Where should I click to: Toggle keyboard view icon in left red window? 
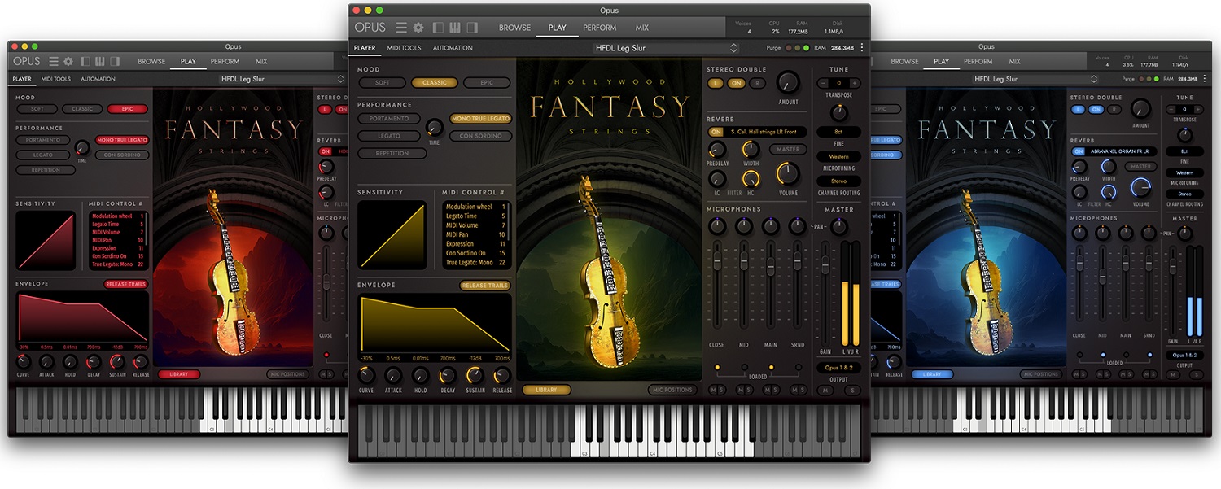click(100, 61)
